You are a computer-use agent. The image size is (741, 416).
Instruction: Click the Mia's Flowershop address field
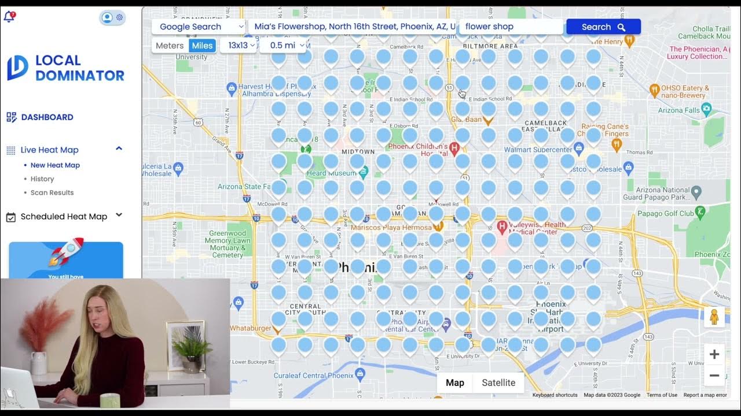(x=353, y=27)
